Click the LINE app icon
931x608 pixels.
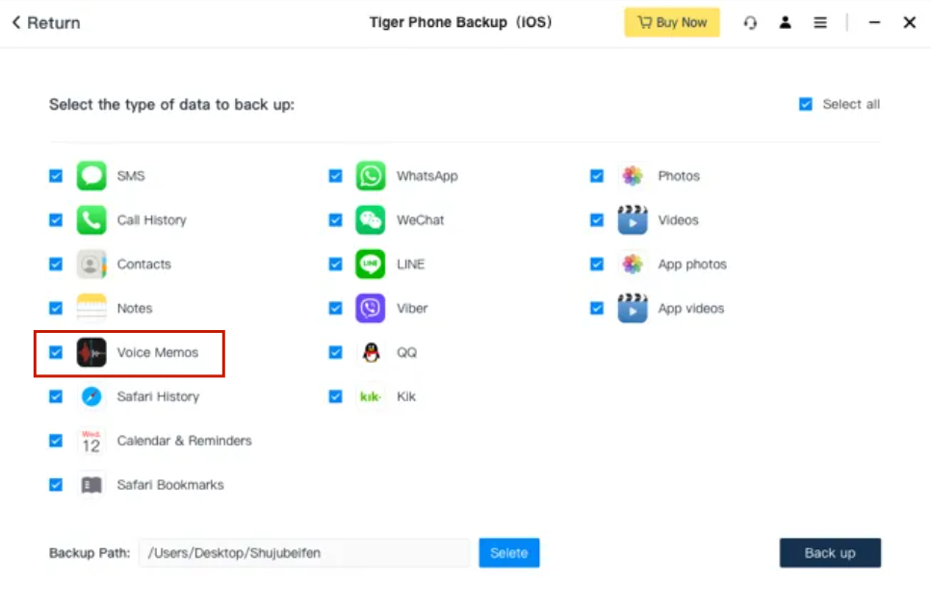pos(371,265)
